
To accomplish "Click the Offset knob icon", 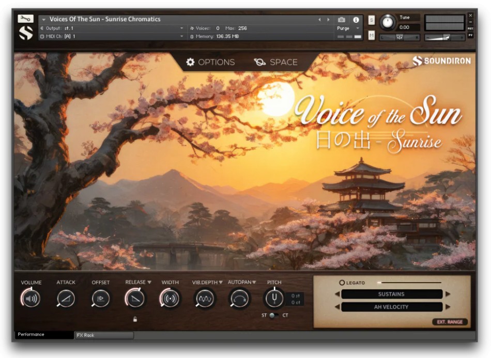I will point(101,299).
